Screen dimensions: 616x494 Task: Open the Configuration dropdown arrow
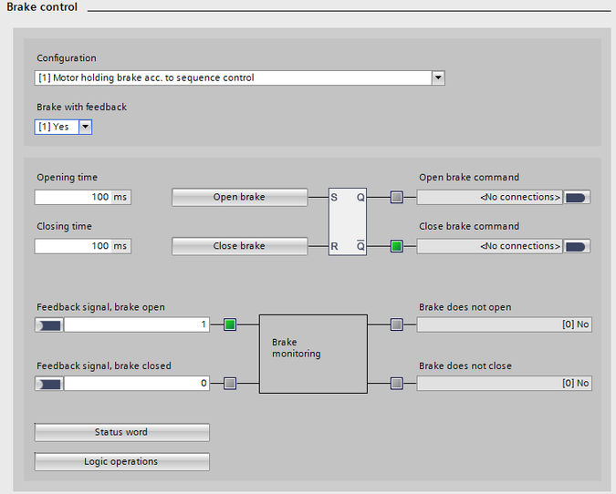click(438, 78)
